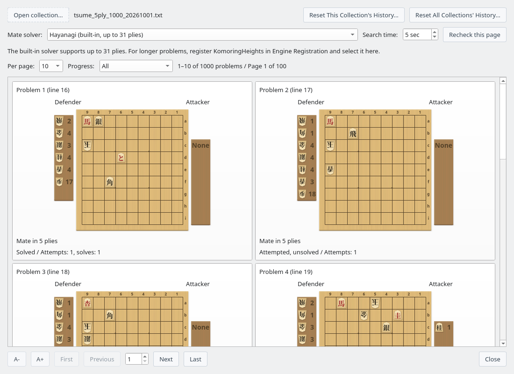Select the red horse piece in Problem 1
This screenshot has height=374, width=514.
point(87,122)
